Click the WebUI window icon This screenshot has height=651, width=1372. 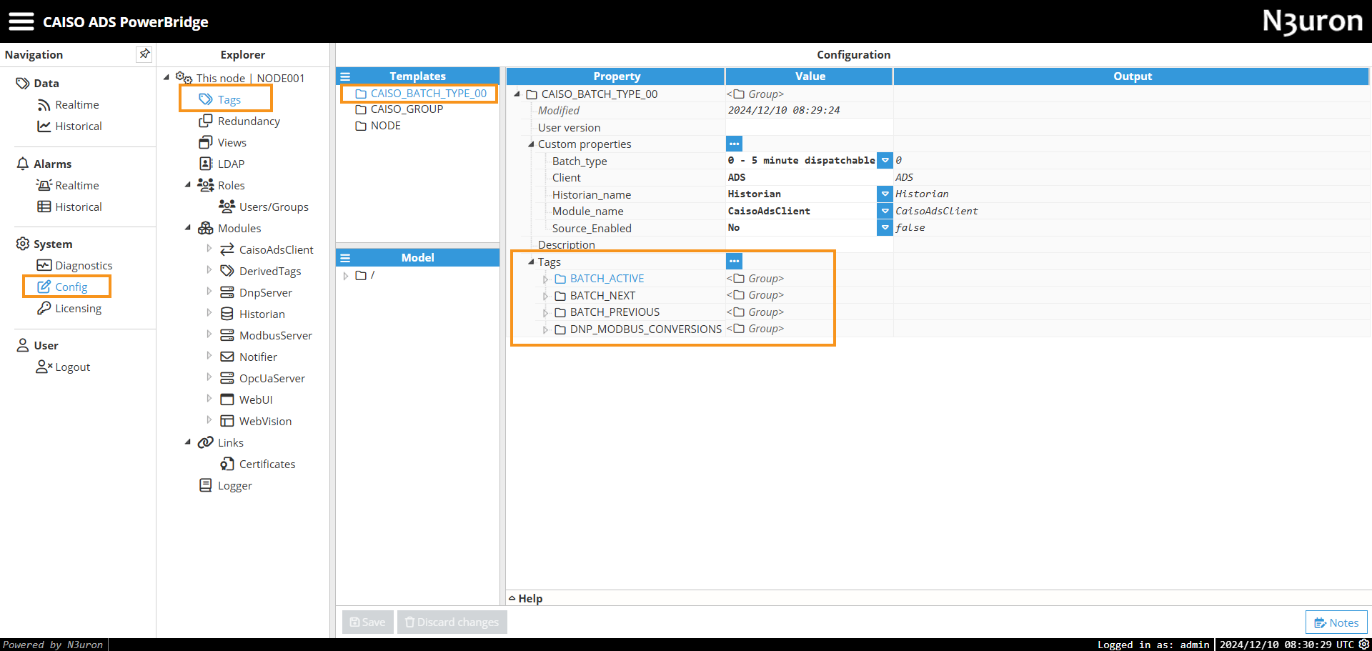tap(227, 399)
